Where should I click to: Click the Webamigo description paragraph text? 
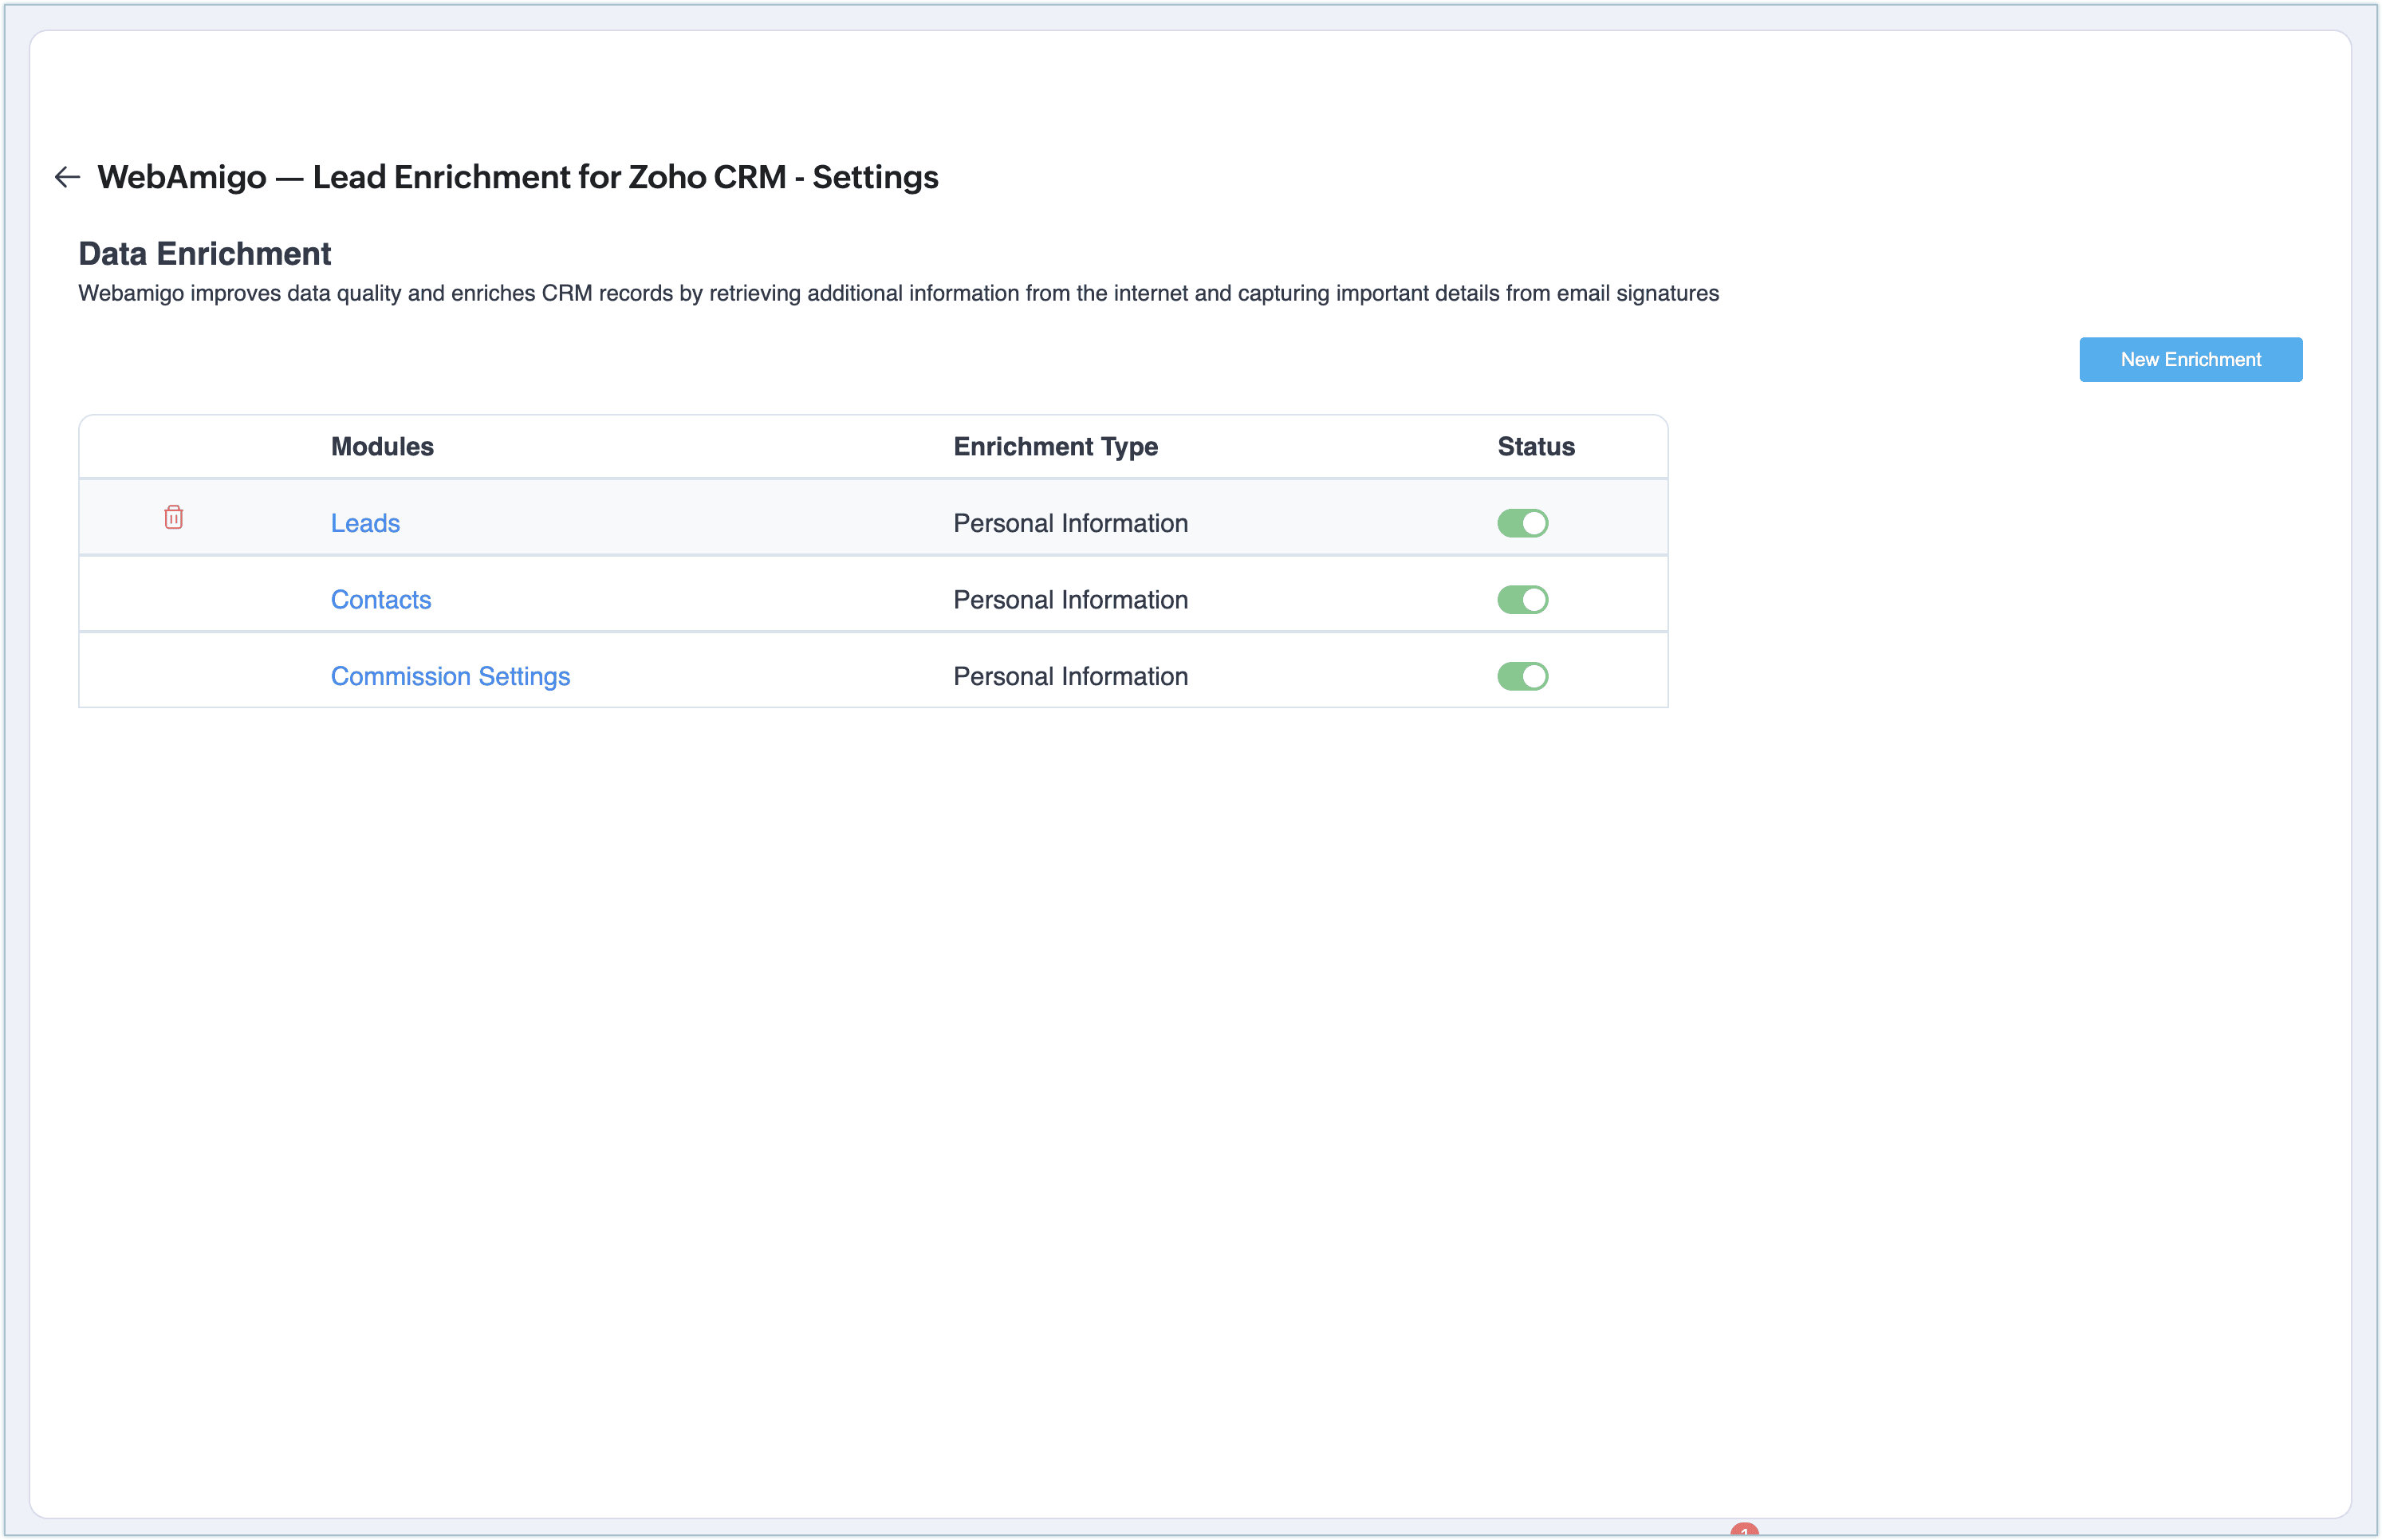pos(898,294)
